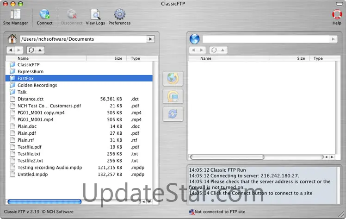
Task: Click the Disconnect toolbar icon
Action: [x=72, y=17]
